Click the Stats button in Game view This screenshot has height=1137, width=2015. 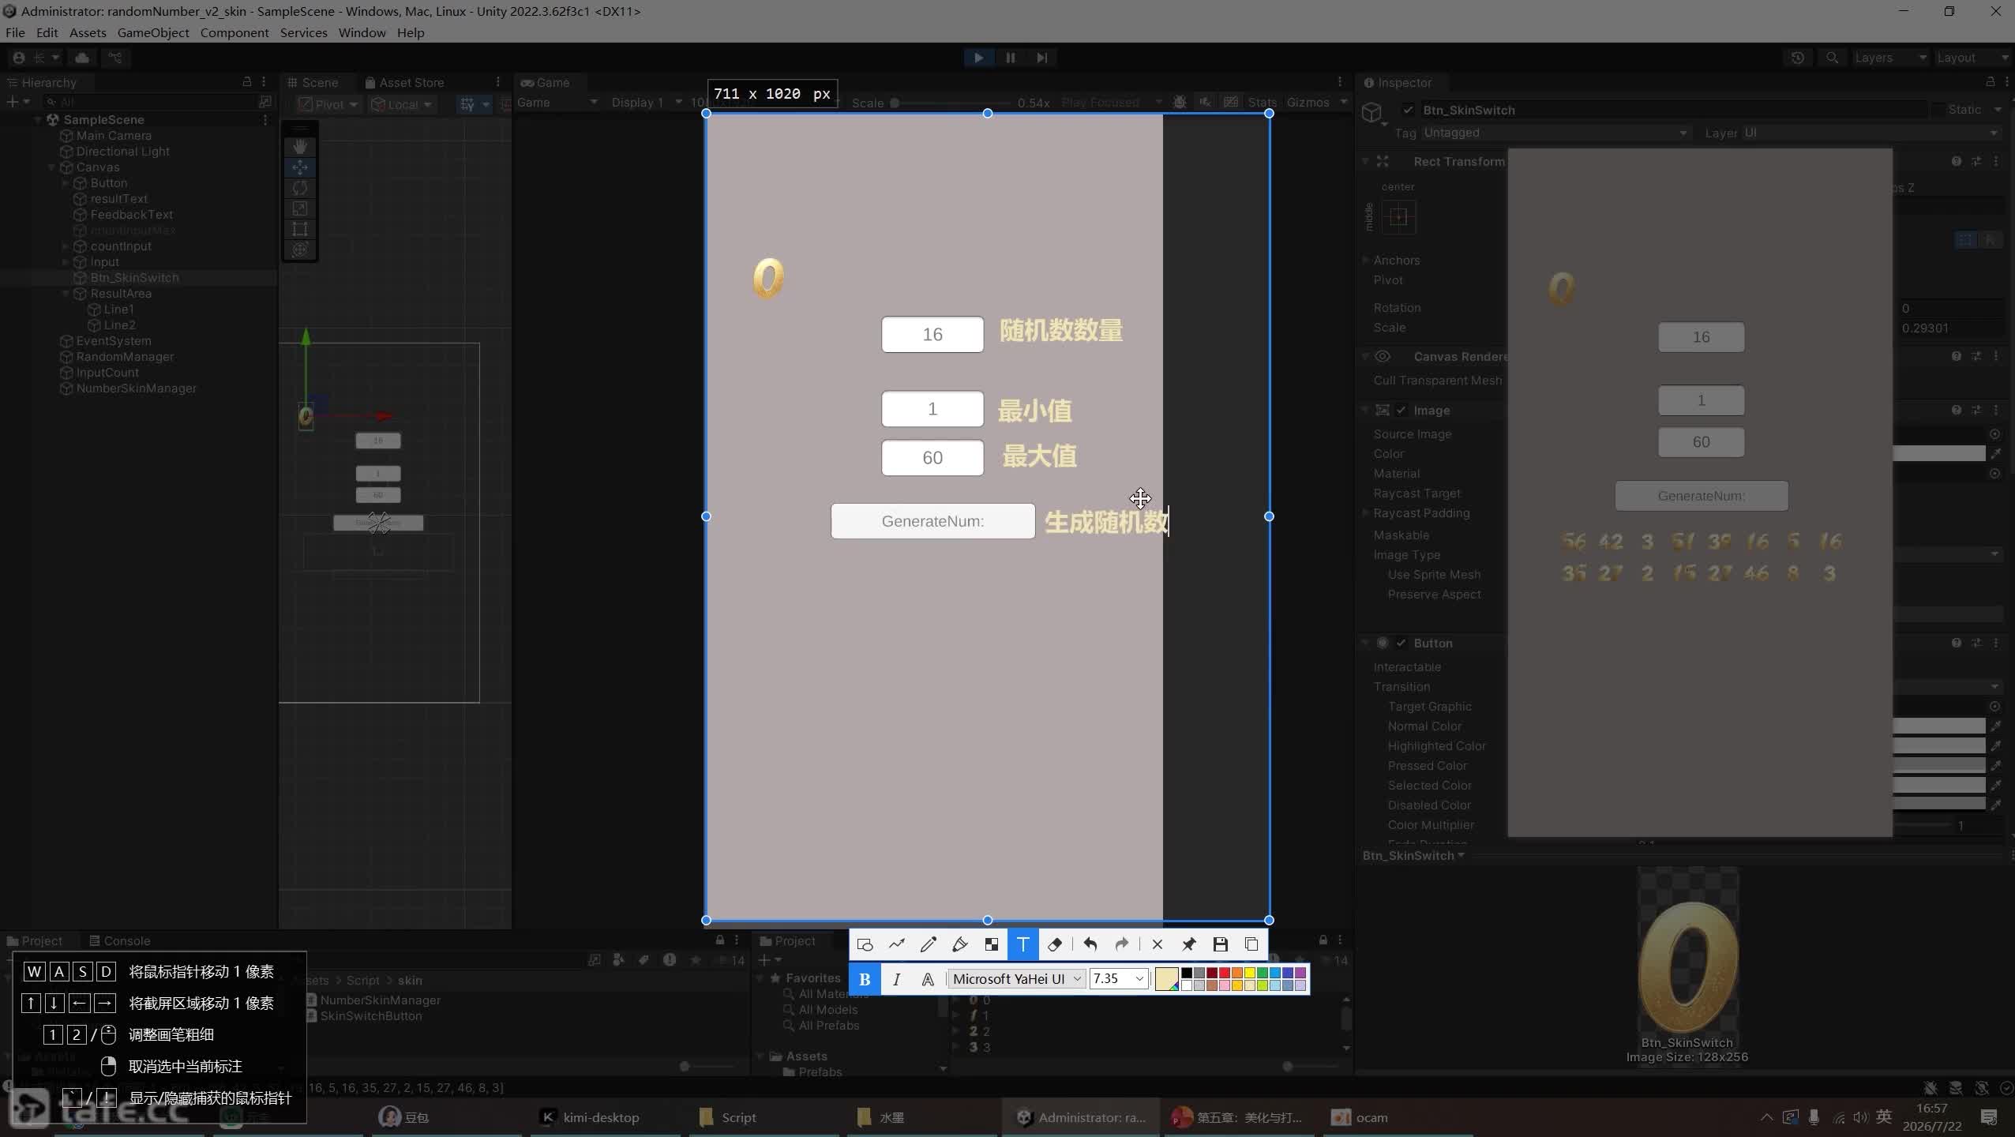click(x=1262, y=102)
